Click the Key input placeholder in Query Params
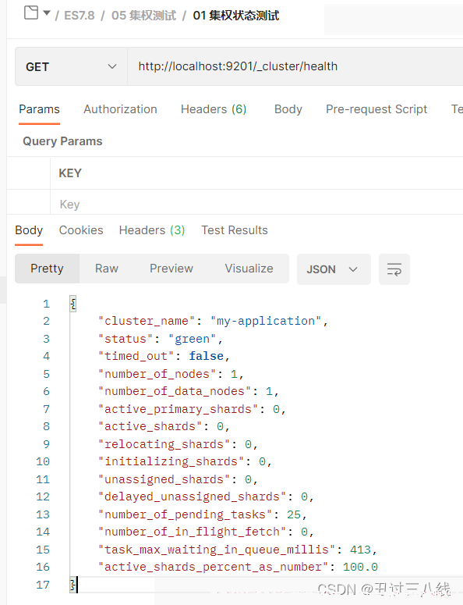The image size is (463, 605). pos(69,204)
